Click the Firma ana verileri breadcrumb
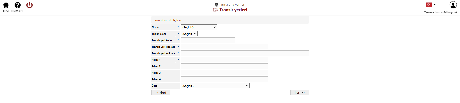The image size is (460, 103). [232, 5]
